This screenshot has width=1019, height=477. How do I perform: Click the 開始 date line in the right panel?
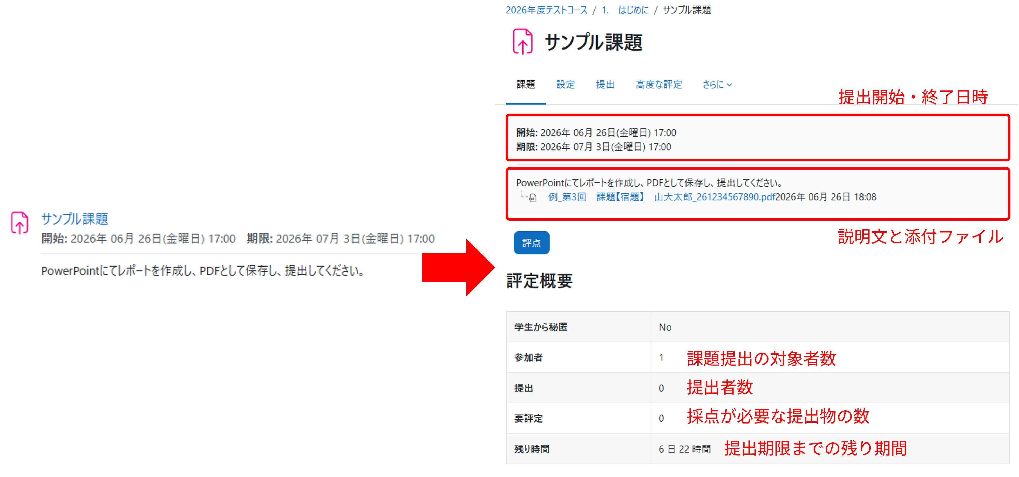[596, 133]
